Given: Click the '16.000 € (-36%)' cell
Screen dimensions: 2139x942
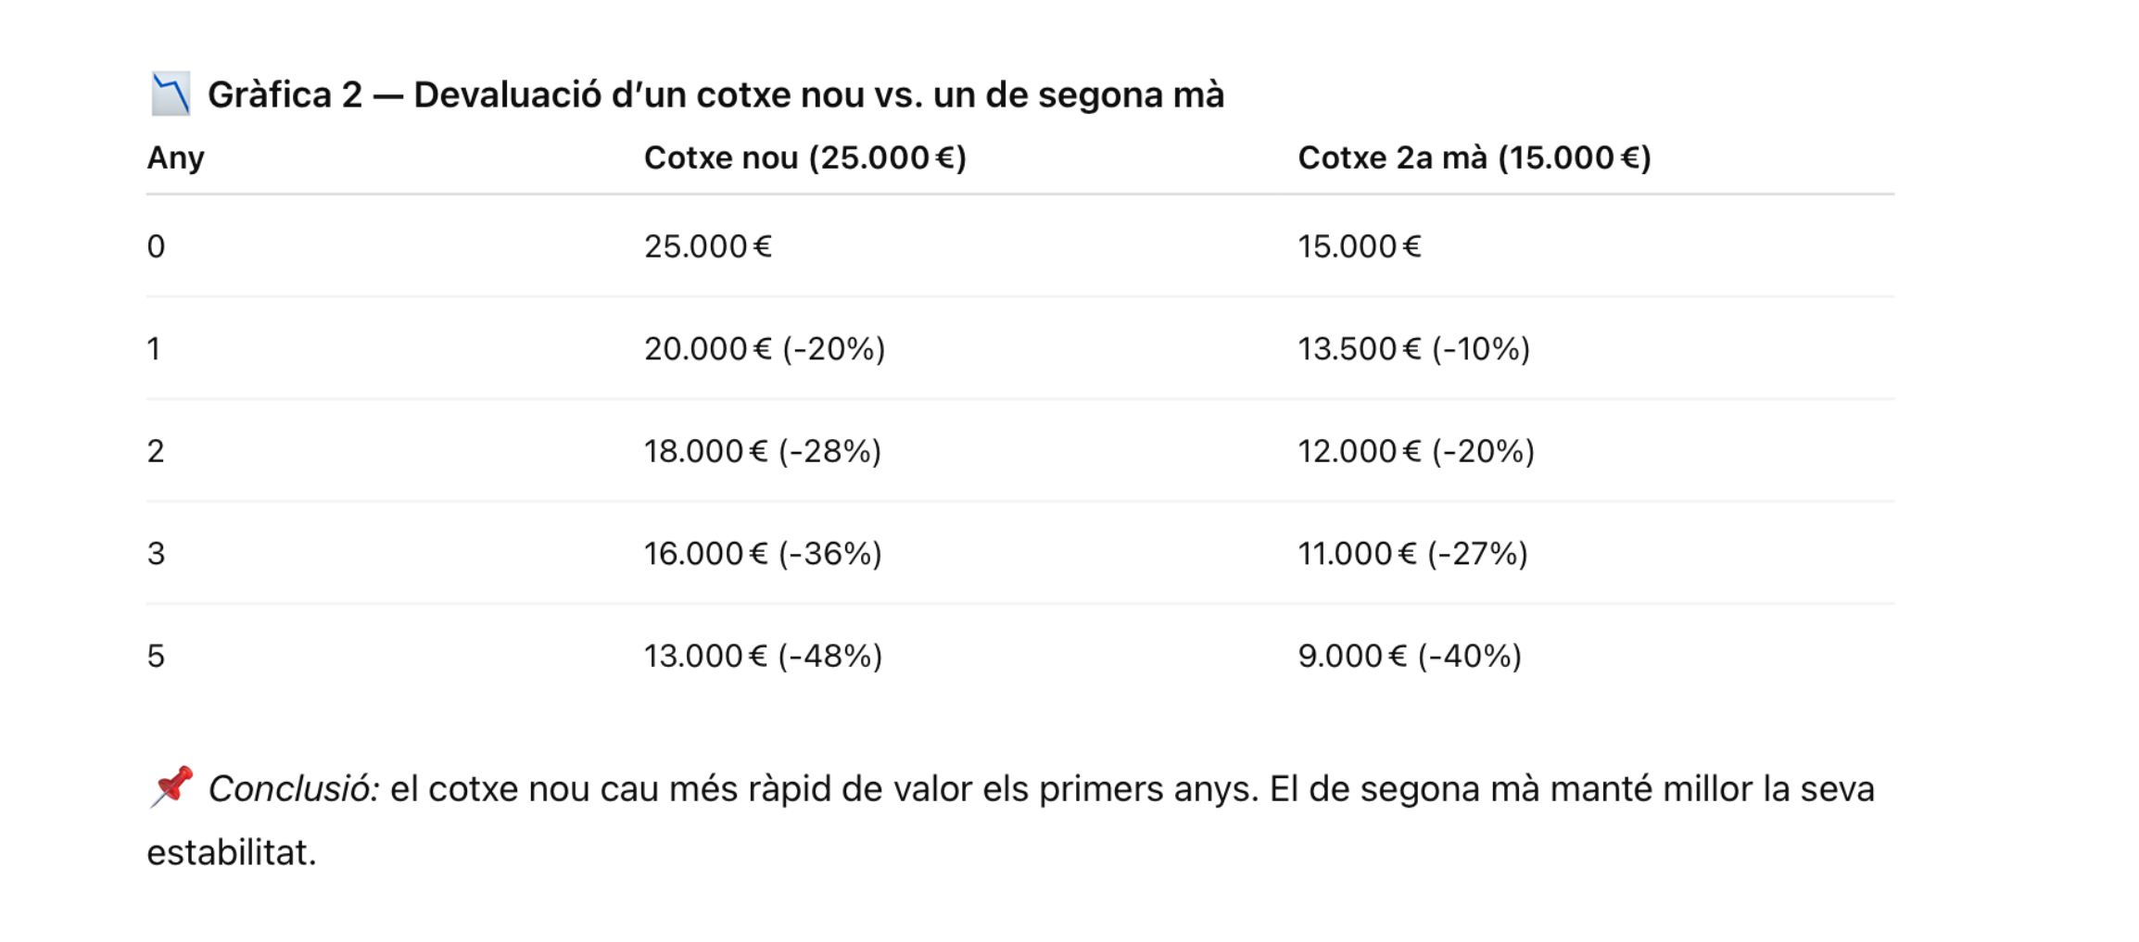Looking at the screenshot, I should click(762, 554).
